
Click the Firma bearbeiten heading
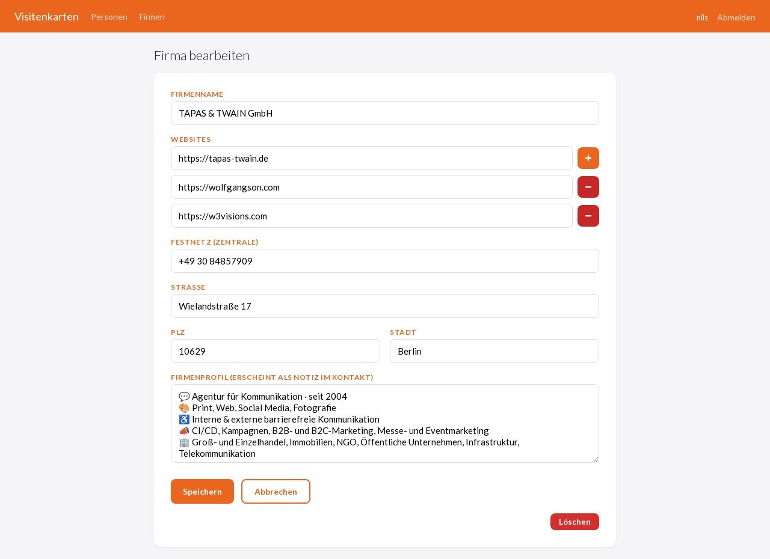tap(202, 55)
